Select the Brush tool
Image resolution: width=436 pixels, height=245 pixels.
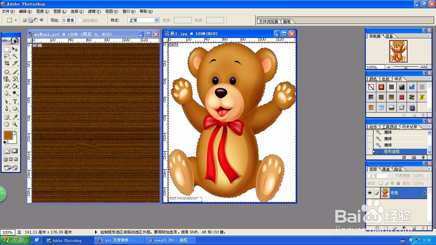click(x=15, y=72)
